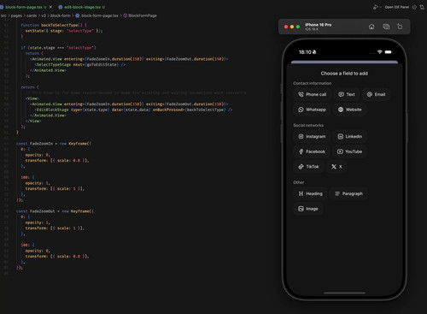
Task: Add a Paragraph block
Action: [348, 193]
